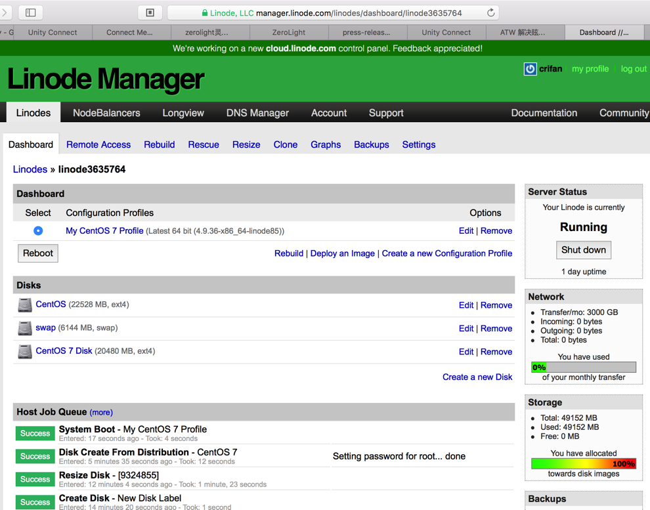The width and height of the screenshot is (650, 510).
Task: Click the CentOS 7 Disk drive icon
Action: click(25, 351)
